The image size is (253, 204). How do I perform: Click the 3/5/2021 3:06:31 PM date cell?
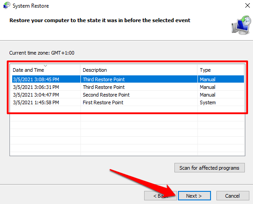coord(36,87)
